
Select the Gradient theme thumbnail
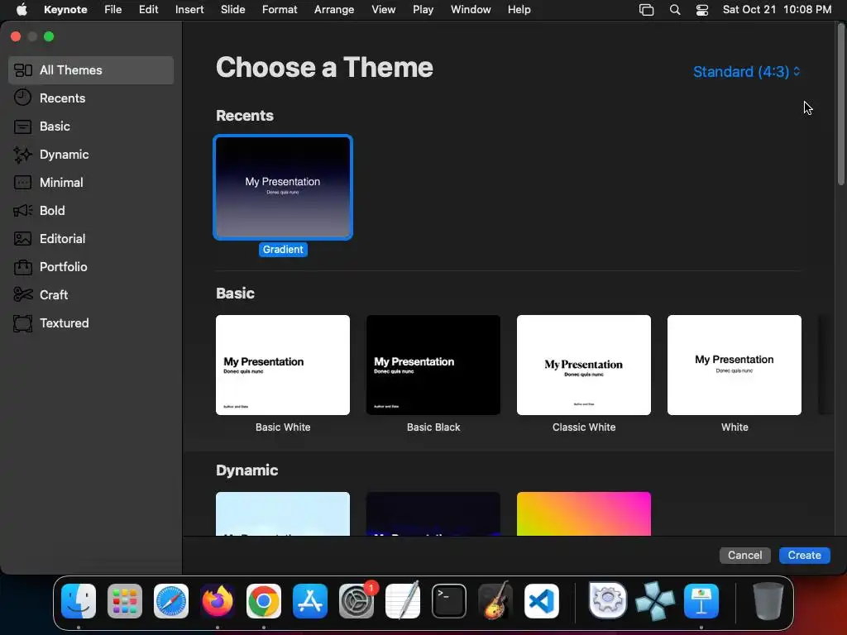click(283, 187)
